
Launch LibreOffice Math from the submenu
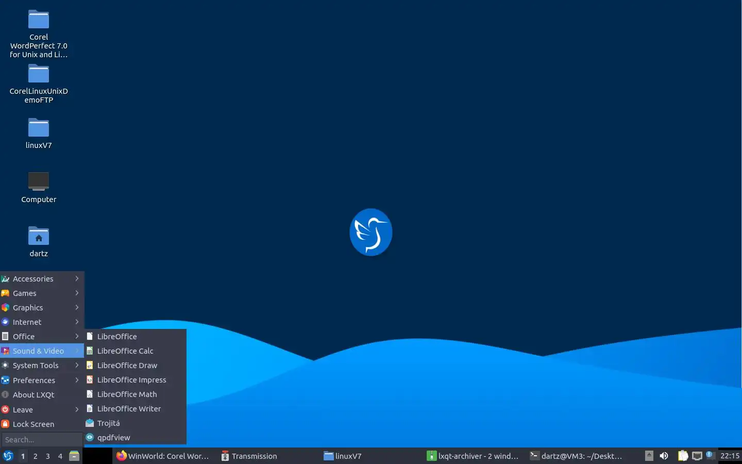pyautogui.click(x=135, y=394)
